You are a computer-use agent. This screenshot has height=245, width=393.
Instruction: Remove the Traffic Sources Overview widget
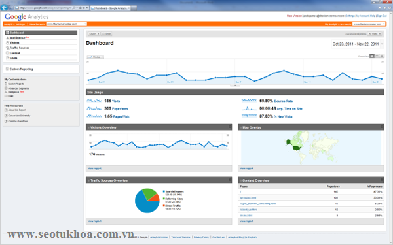coord(230,180)
